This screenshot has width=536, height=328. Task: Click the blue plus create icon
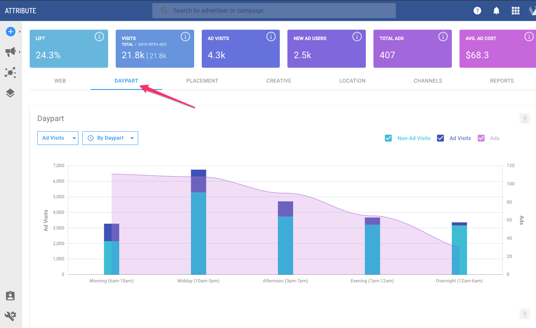(x=10, y=32)
